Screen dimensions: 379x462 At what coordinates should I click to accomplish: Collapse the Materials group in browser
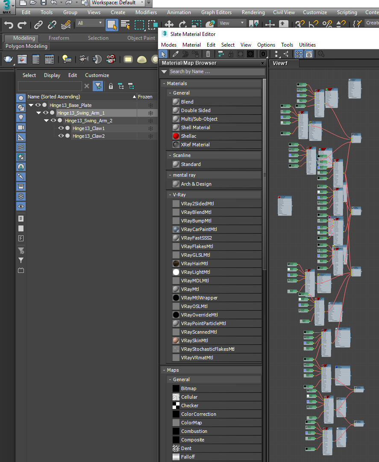click(x=164, y=83)
